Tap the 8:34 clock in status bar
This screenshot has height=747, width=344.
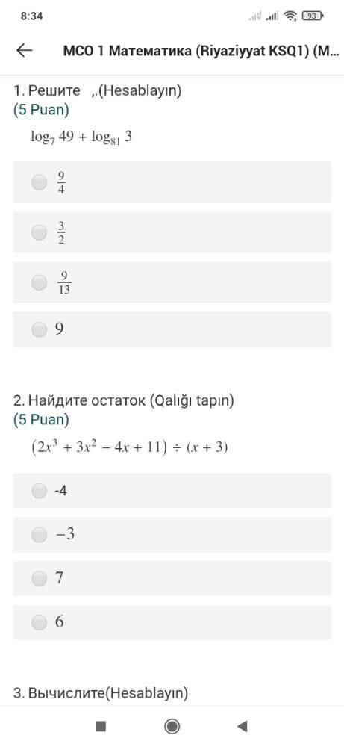tap(32, 16)
